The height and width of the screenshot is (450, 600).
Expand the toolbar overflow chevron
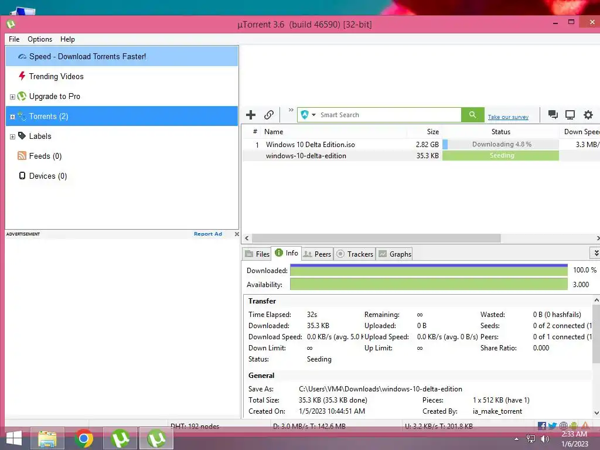[291, 110]
